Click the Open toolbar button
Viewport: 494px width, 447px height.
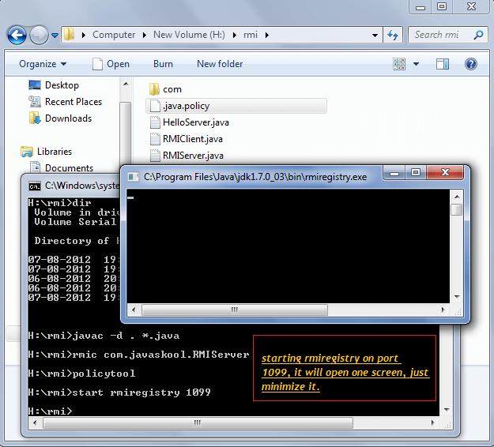[x=111, y=64]
